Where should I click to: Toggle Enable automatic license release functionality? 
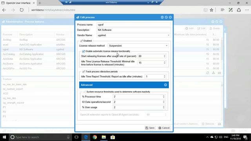tap(84, 51)
